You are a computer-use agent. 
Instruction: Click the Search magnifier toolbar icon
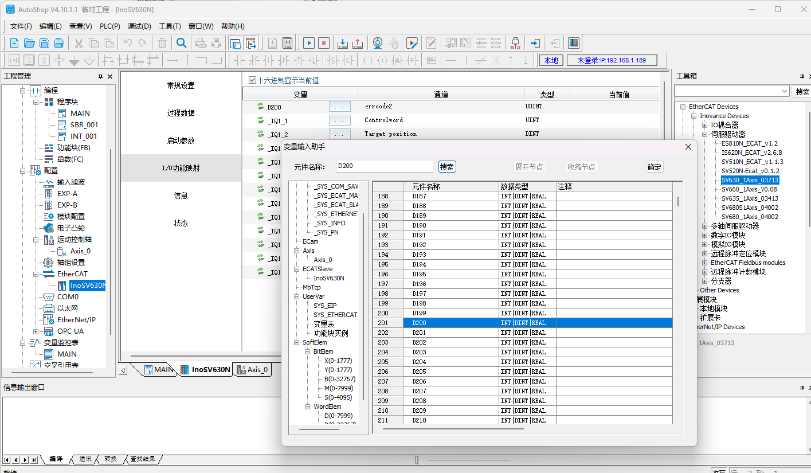pos(181,43)
